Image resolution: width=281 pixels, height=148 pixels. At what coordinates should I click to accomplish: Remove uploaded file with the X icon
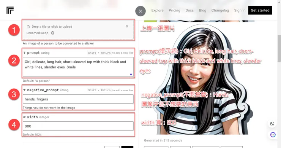127,26
